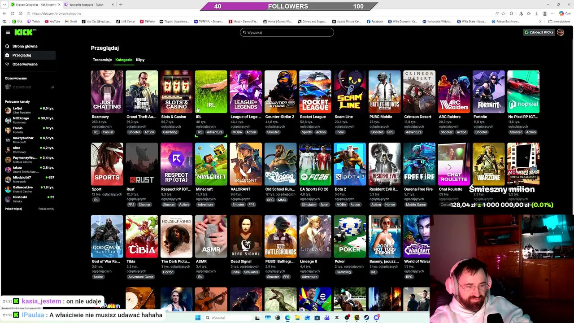
Task: Open the YouTube bookmark
Action: 52,22
